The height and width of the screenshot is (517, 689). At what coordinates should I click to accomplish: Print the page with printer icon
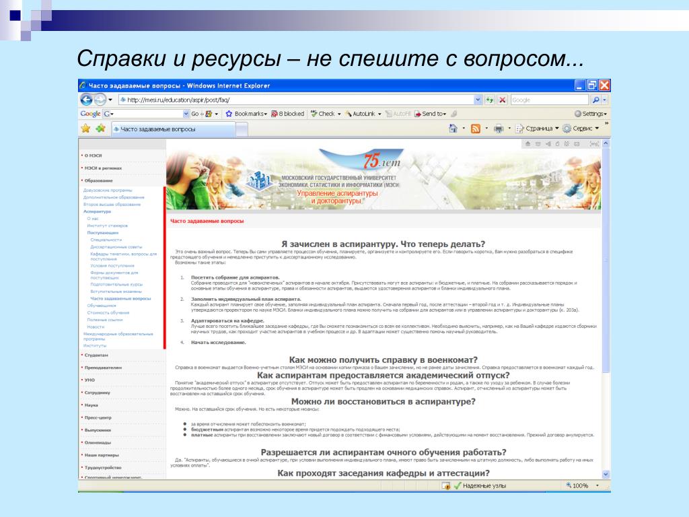coord(499,129)
